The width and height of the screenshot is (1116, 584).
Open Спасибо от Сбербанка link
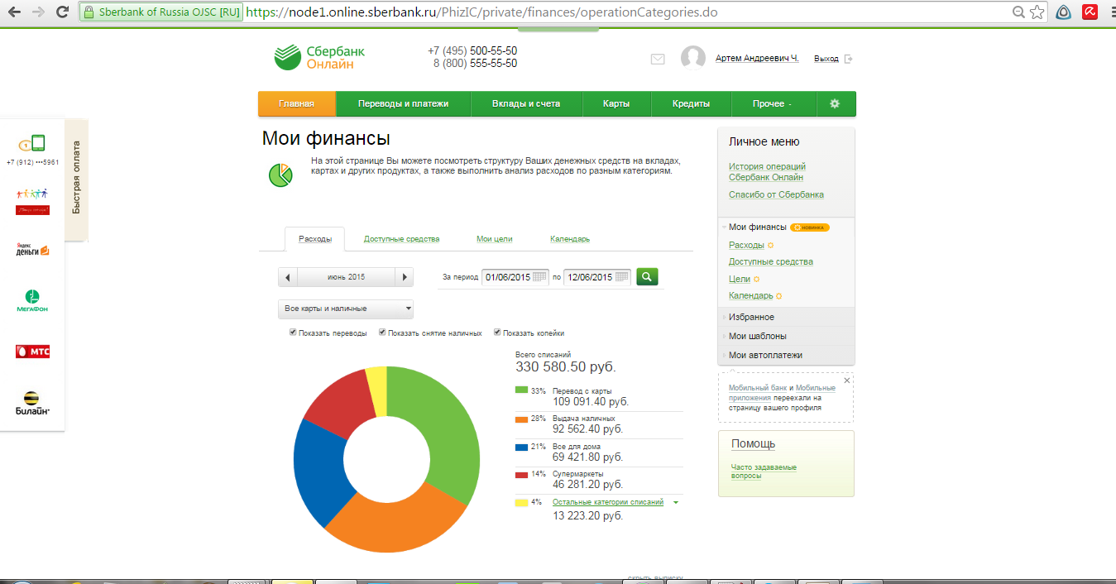(x=776, y=195)
